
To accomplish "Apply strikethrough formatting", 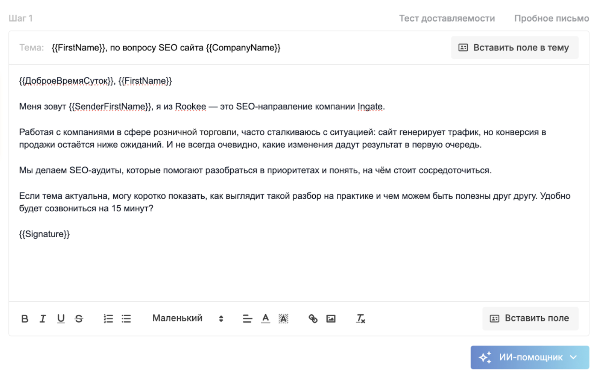I will (79, 318).
